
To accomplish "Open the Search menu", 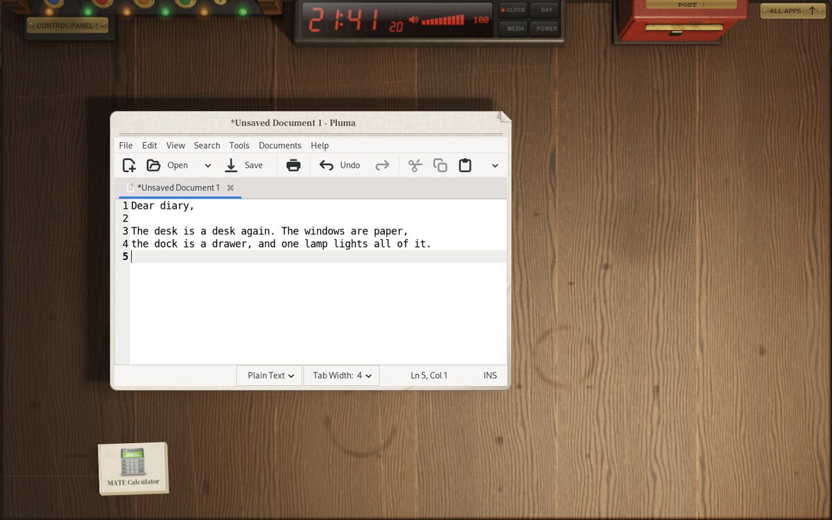I will click(x=207, y=145).
